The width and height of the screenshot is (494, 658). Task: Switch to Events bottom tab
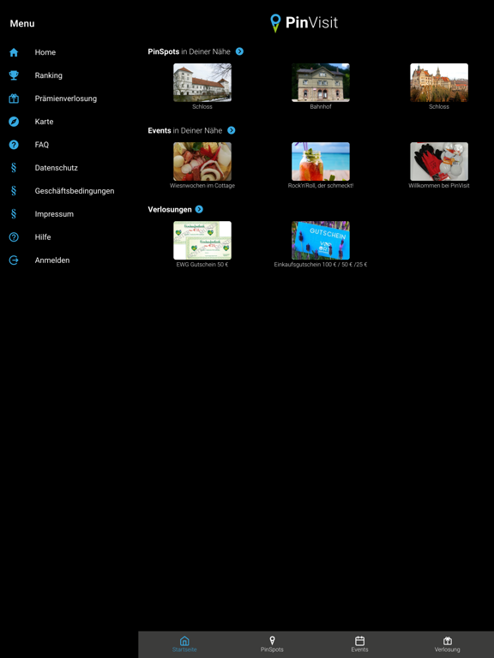[359, 644]
